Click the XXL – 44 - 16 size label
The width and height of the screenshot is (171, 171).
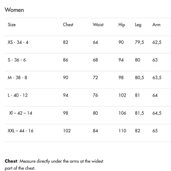coord(21,131)
